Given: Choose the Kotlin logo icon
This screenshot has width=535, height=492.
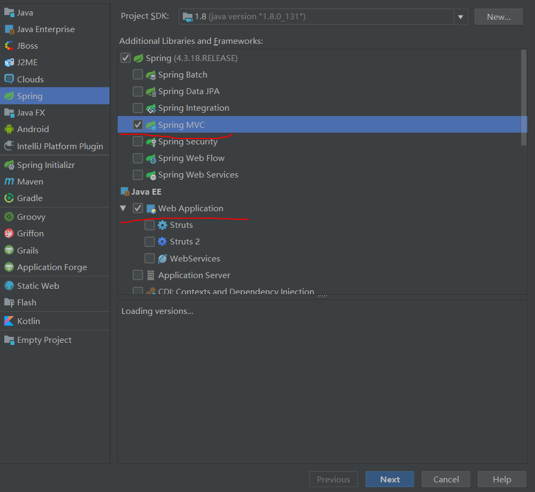Looking at the screenshot, I should click(9, 321).
